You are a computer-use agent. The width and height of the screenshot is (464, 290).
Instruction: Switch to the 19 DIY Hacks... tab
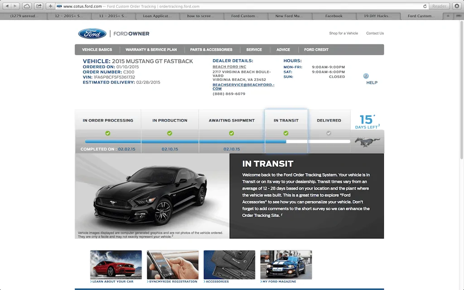(x=377, y=16)
